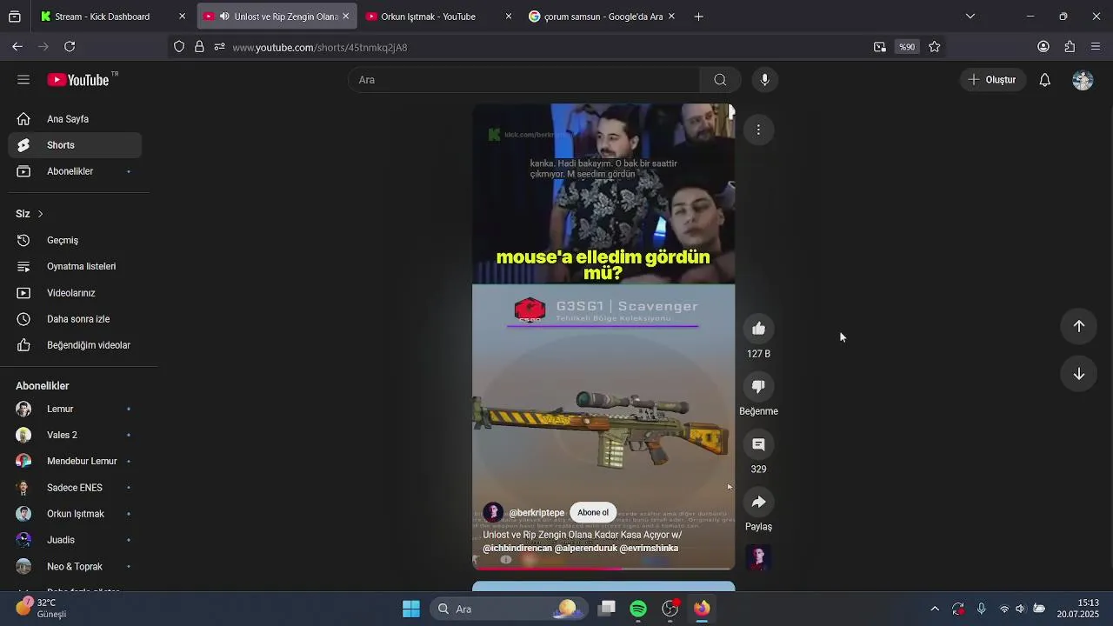1113x626 pixels.
Task: Expand the Siz section chevron
Action: point(40,214)
